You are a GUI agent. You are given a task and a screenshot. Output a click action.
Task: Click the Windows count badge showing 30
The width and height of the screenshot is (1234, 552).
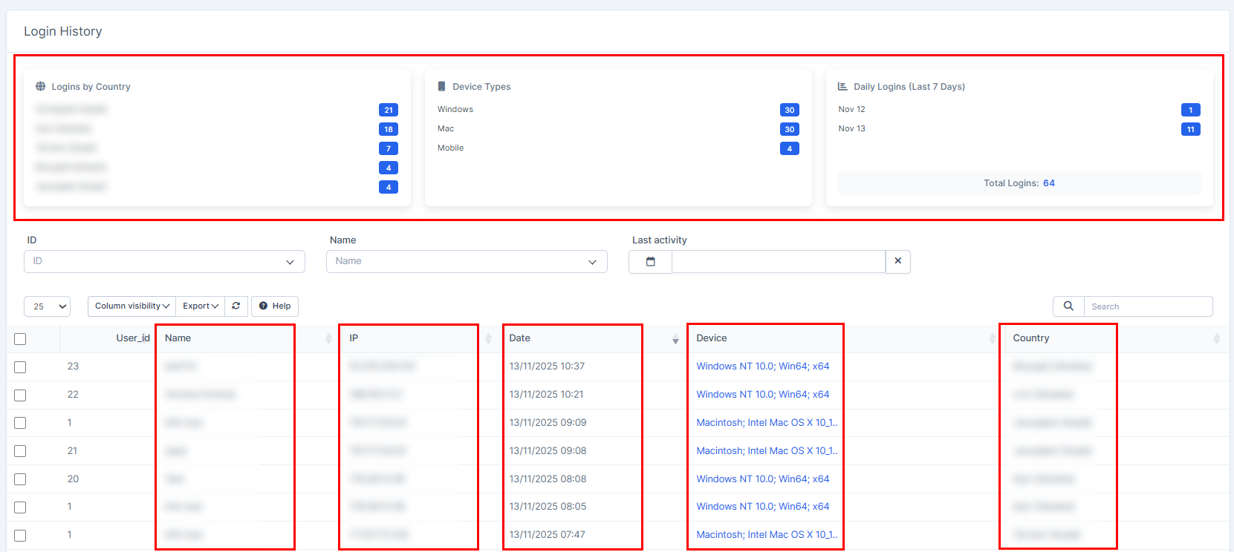click(x=789, y=110)
